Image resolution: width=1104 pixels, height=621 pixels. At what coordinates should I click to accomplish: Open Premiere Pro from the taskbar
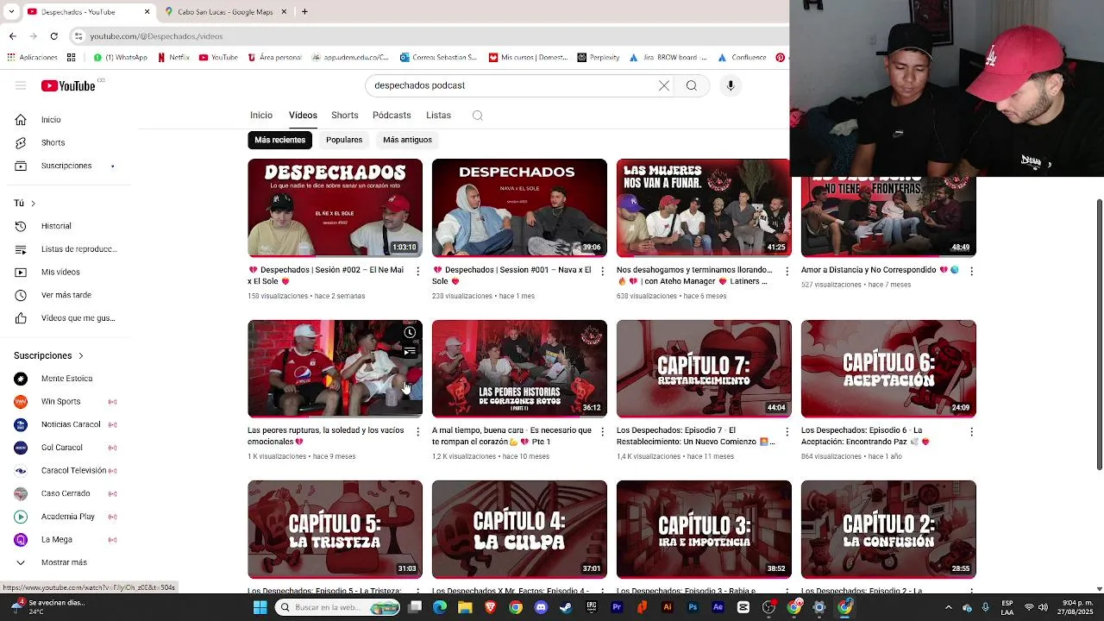point(617,607)
